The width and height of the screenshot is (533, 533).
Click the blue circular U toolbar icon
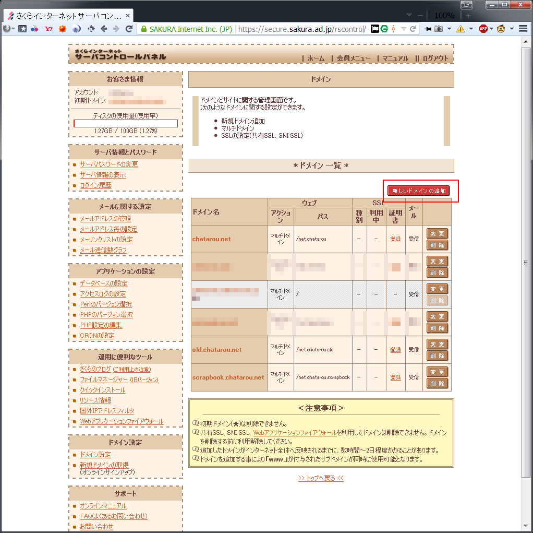[77, 29]
